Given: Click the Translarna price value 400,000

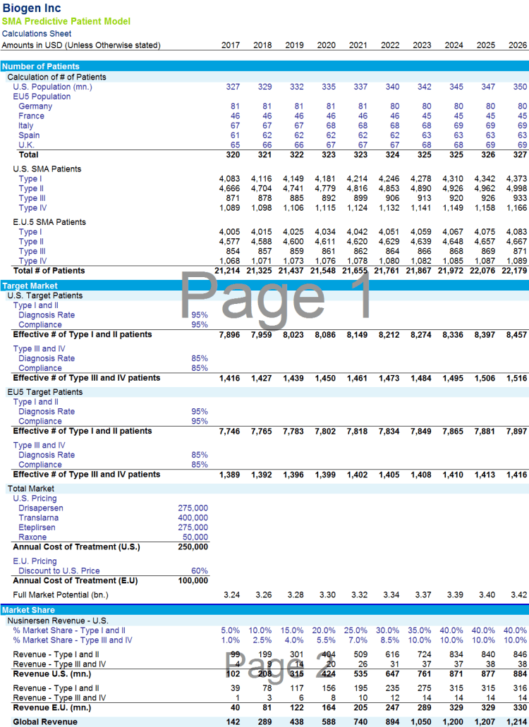Looking at the screenshot, I should 192,518.
